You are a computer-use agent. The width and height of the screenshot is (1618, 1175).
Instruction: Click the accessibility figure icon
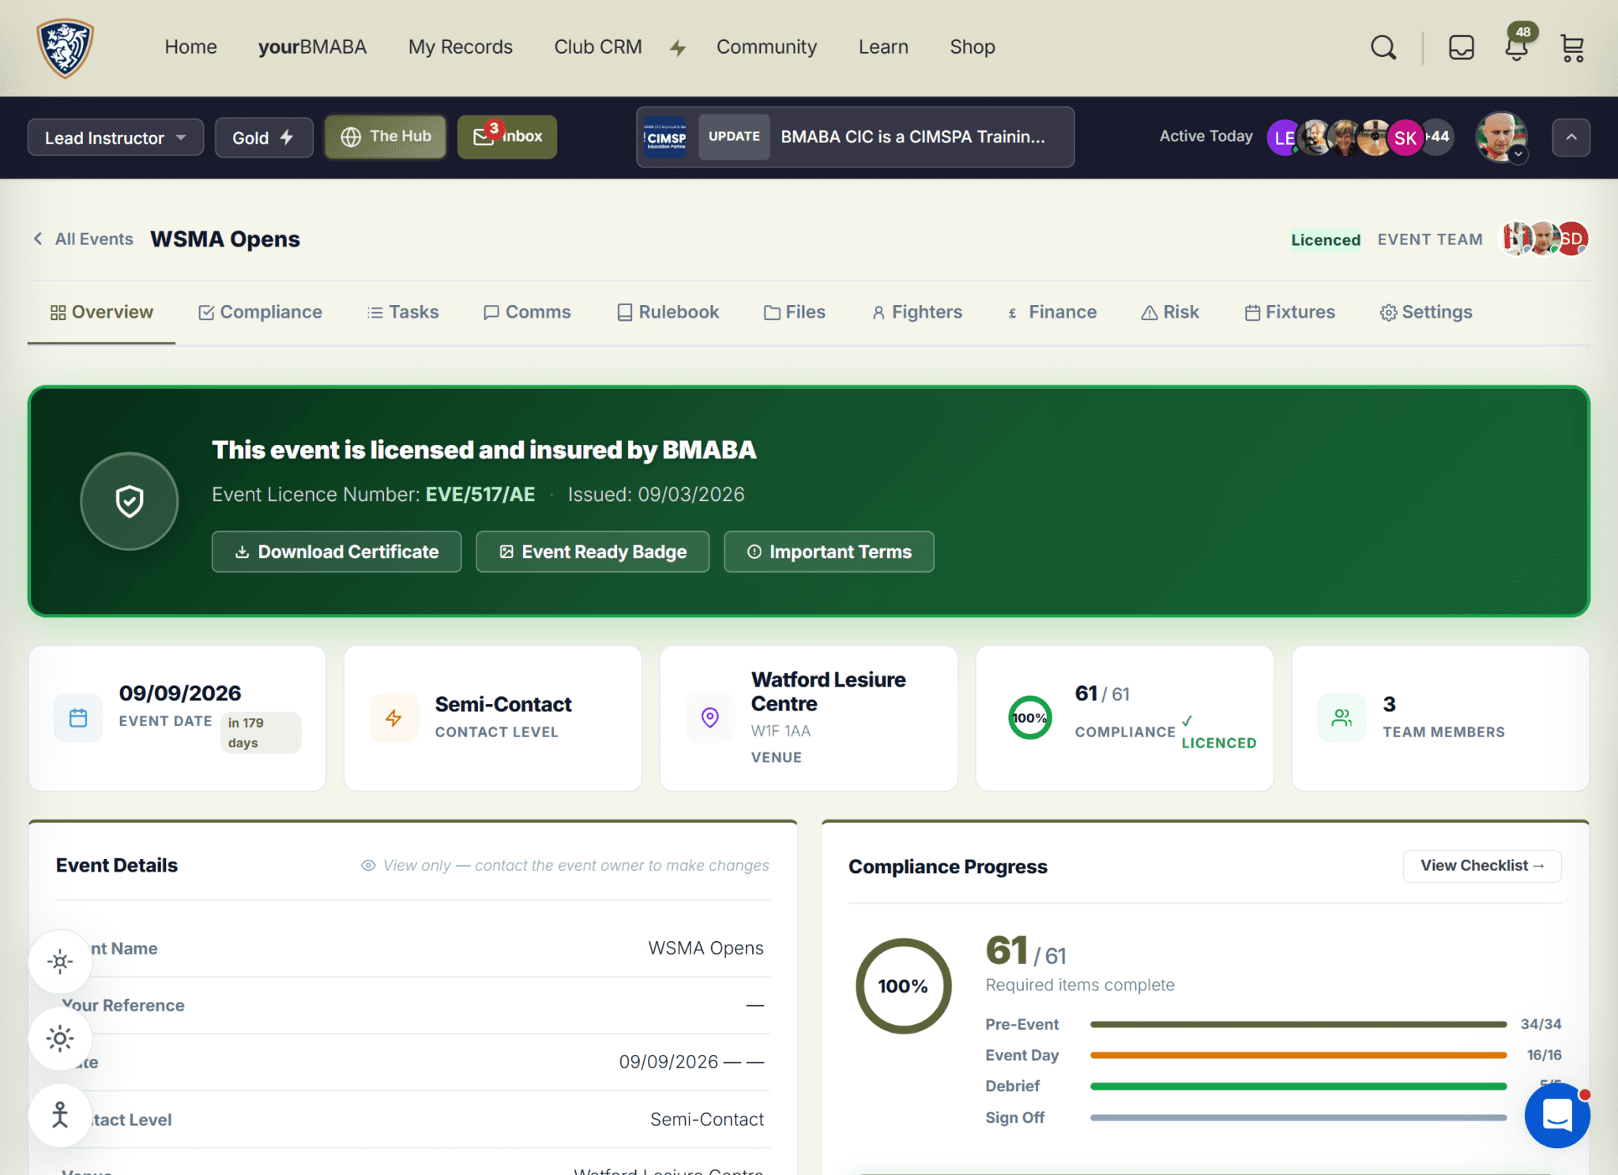point(60,1115)
